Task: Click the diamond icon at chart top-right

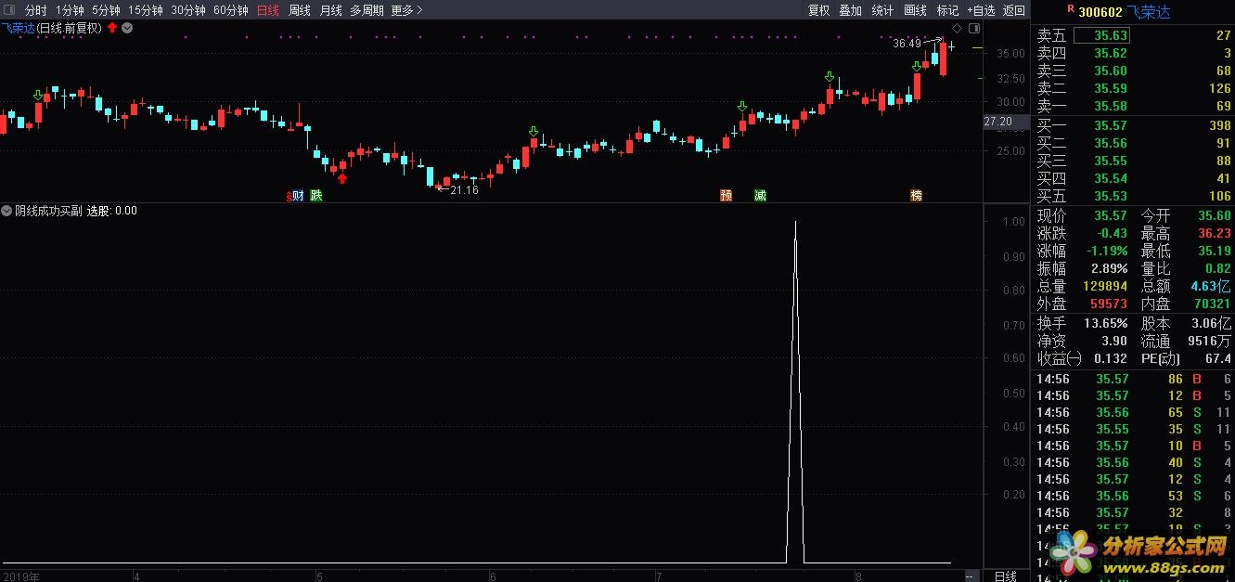Action: click(x=958, y=28)
